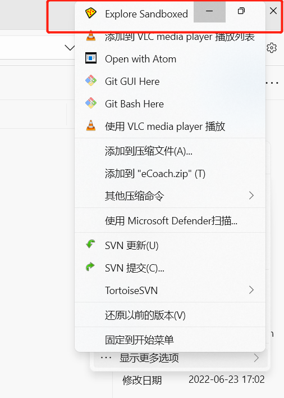
Task: Click the green SVN 更新 arrow icon
Action: click(x=90, y=245)
